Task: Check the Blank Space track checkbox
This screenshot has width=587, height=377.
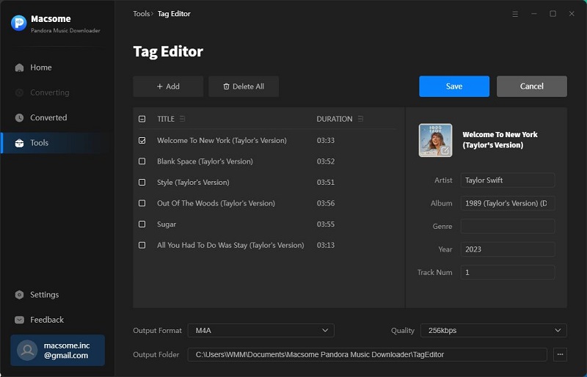Action: (x=142, y=161)
